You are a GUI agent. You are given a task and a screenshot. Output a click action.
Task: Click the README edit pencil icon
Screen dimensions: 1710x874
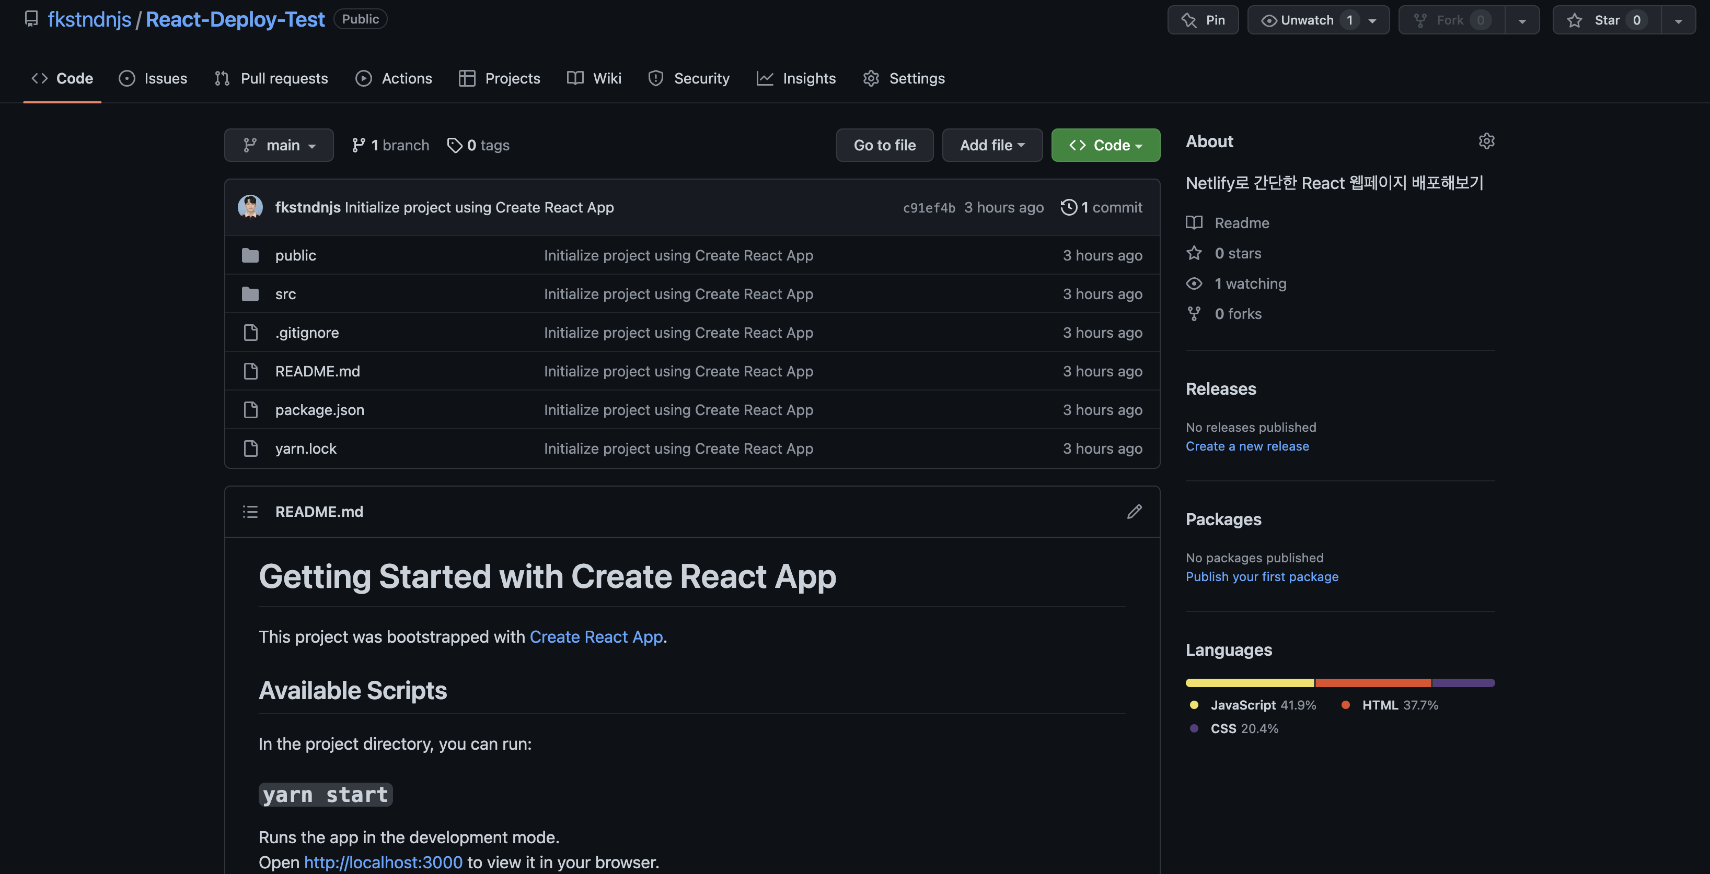(x=1134, y=511)
